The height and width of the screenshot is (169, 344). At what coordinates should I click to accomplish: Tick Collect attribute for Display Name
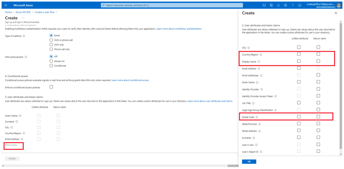click(299, 61)
